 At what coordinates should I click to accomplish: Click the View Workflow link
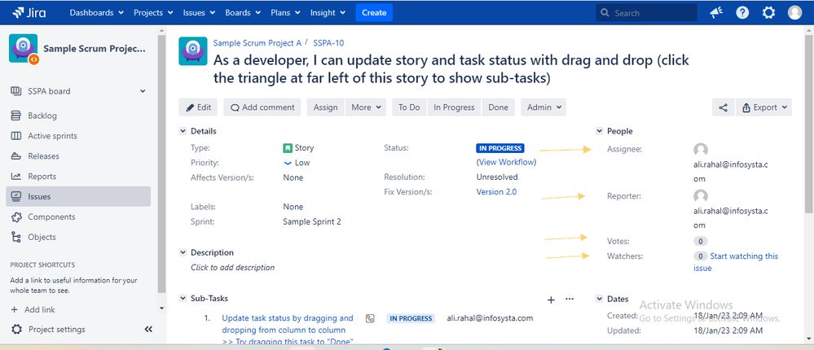pos(506,162)
